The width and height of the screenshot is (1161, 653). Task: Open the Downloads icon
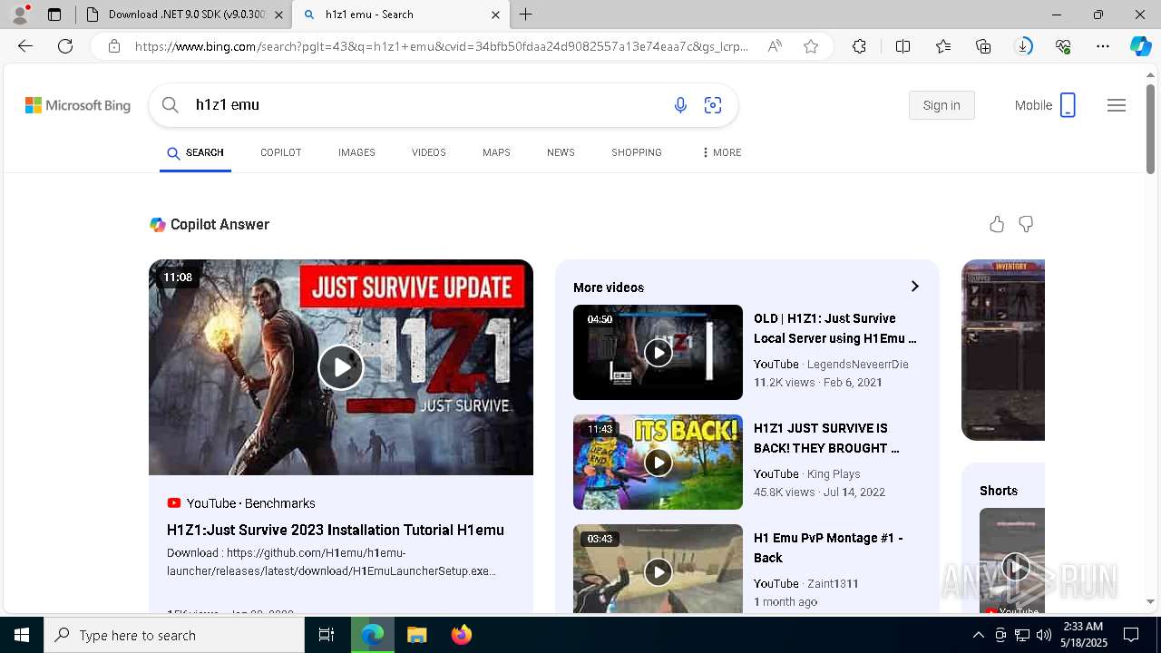pos(1023,46)
